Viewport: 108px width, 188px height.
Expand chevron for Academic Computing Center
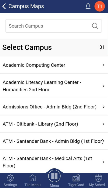click(103, 65)
